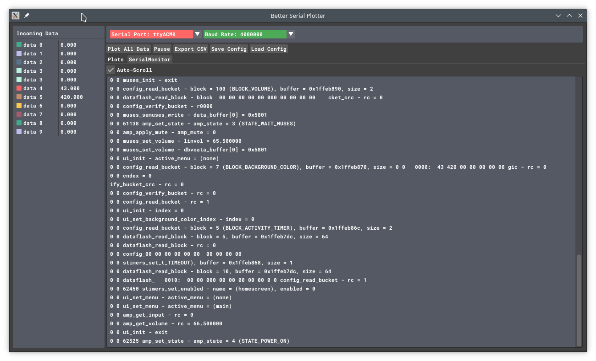Expand the Baud Rate dropdown arrow
The image size is (596, 361).
(291, 34)
